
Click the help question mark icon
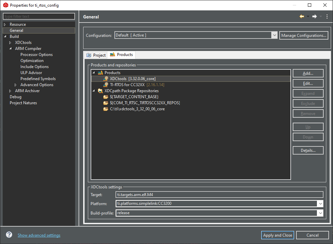pos(9,235)
